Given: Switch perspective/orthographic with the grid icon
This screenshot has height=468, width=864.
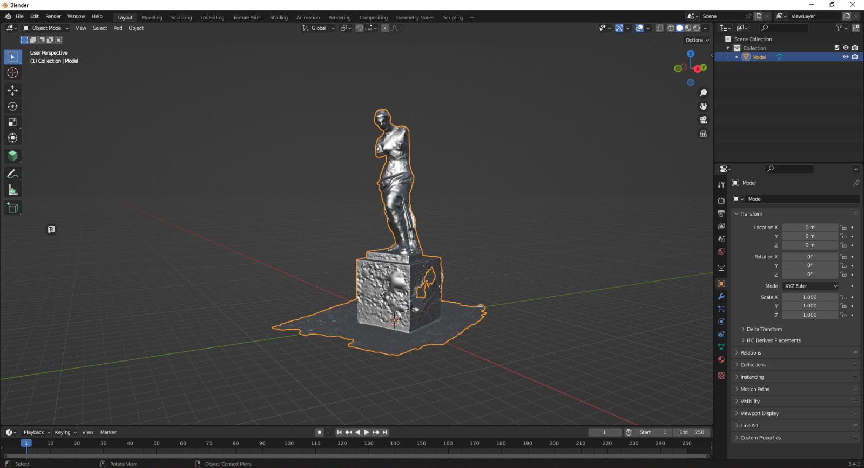Looking at the screenshot, I should pos(703,133).
